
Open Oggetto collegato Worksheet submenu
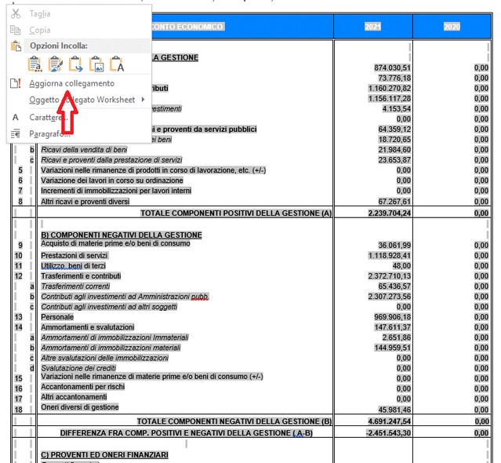82,100
